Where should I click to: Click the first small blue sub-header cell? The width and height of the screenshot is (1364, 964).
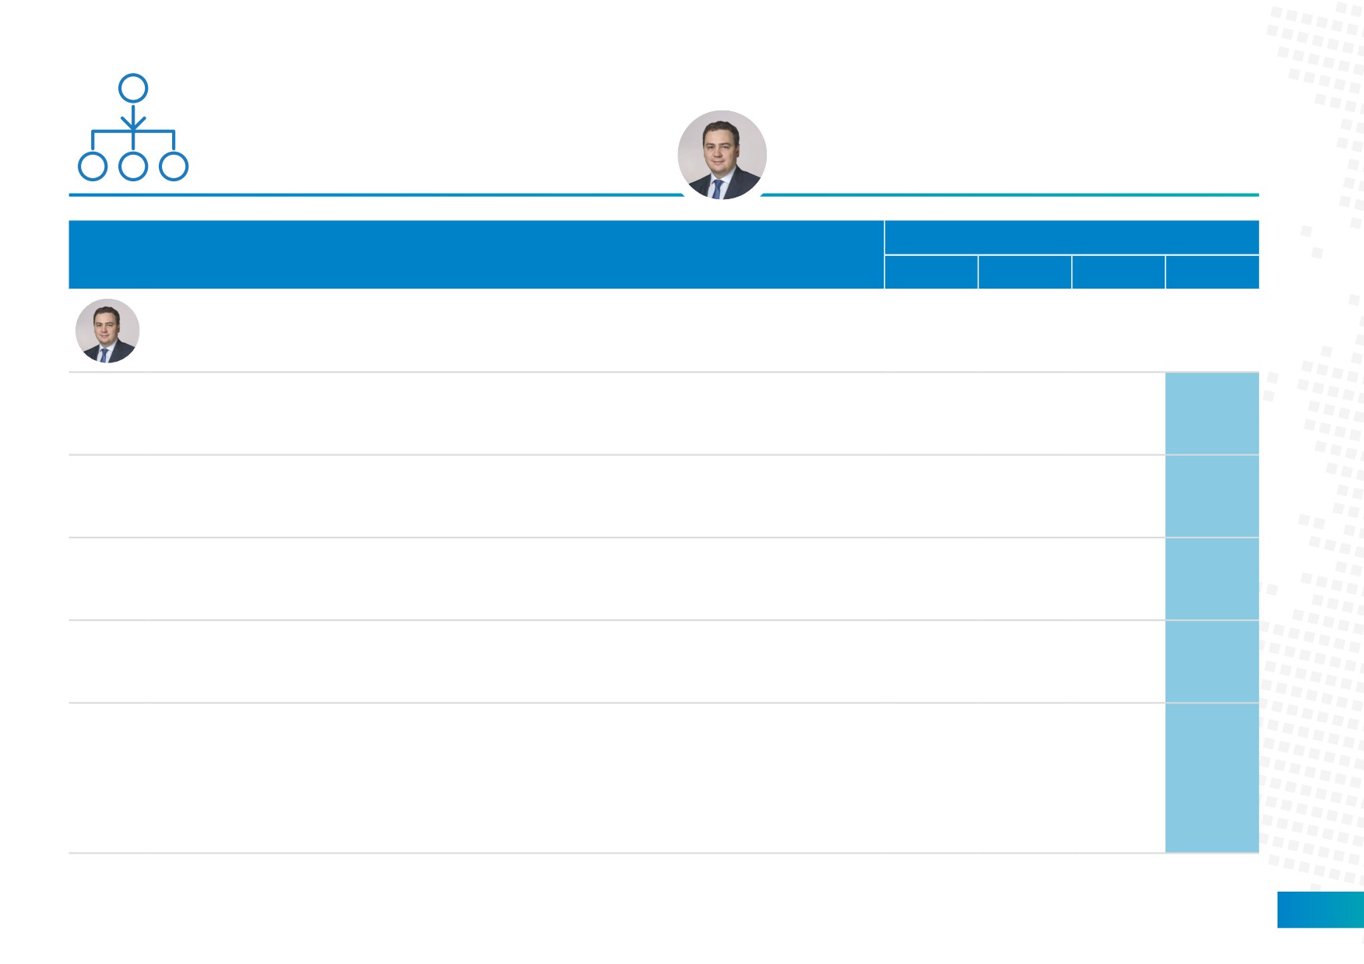[931, 272]
